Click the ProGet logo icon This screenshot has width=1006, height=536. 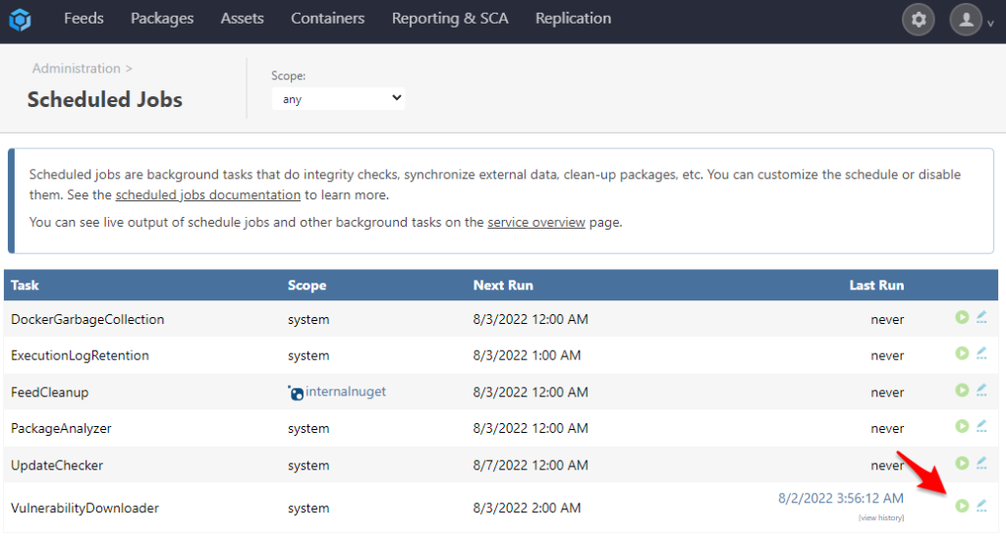(21, 20)
